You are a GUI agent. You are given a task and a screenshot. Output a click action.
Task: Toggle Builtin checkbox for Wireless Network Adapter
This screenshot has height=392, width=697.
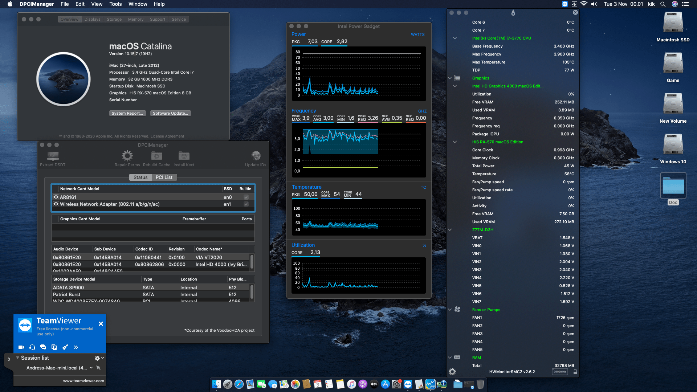click(x=246, y=204)
